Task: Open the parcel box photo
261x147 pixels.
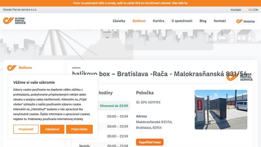Action: pos(221,109)
